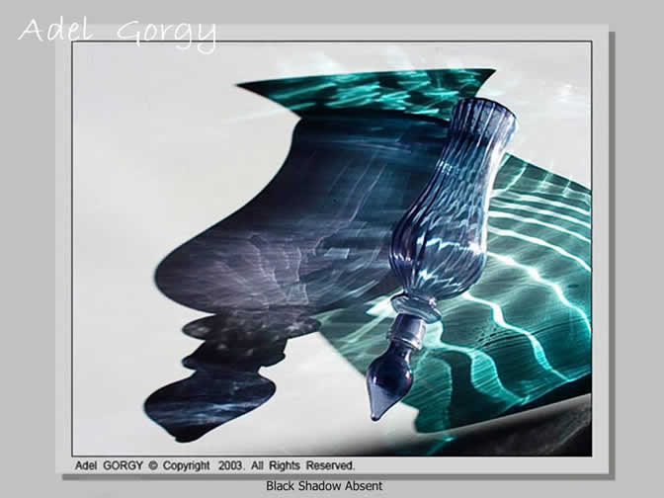This screenshot has width=664, height=498.
Task: Click All Rights Reserved text
Action: (x=306, y=464)
